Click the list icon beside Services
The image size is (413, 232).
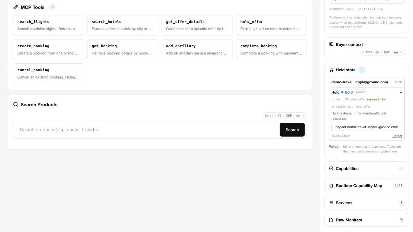tap(331, 203)
